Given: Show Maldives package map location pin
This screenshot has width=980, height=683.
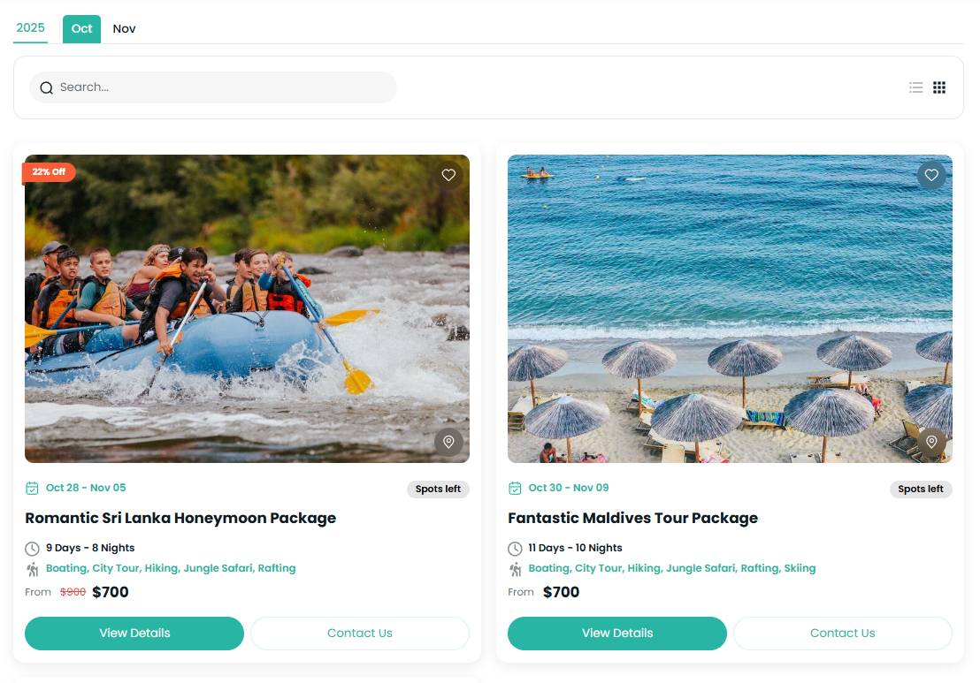Looking at the screenshot, I should [931, 442].
